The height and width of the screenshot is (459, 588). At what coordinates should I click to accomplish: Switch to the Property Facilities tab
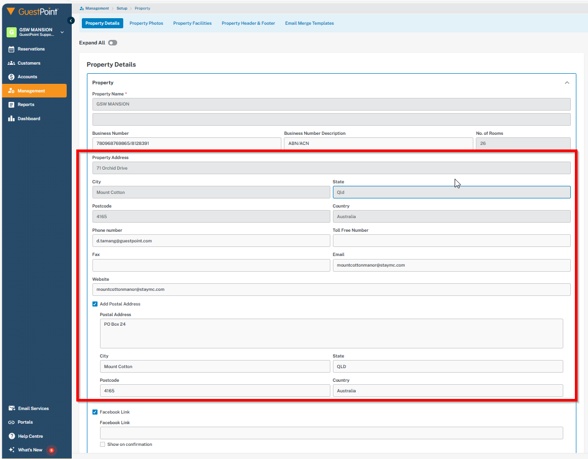192,23
